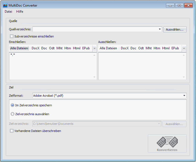Screen dimensions: 196x162
Task: Select Mht filter in Ausschließen toolbar
Action: click(149, 48)
